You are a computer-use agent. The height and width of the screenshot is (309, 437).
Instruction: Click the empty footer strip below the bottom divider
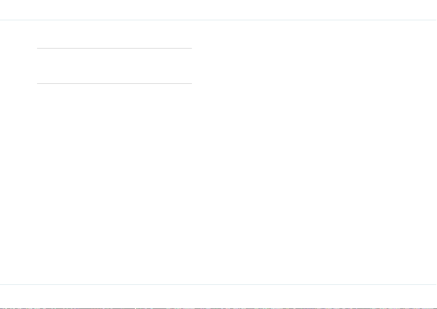[x=219, y=296]
